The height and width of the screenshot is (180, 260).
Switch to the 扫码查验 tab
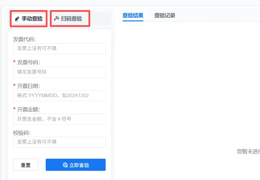(70, 19)
